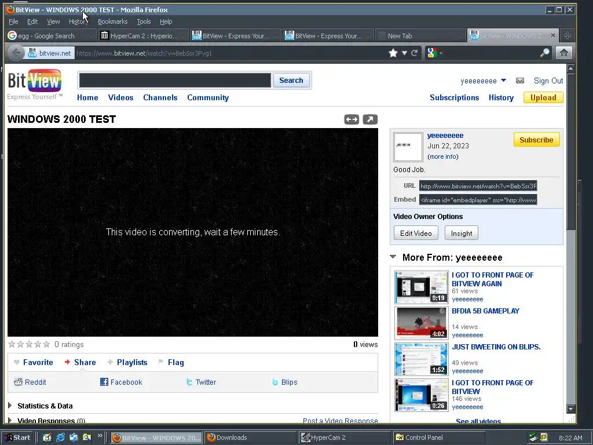Share the video on Blips
This screenshot has height=445, width=593.
[285, 382]
